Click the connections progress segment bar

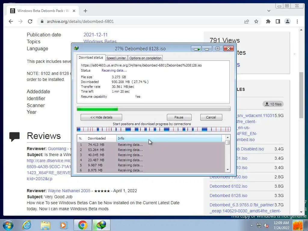click(x=154, y=129)
